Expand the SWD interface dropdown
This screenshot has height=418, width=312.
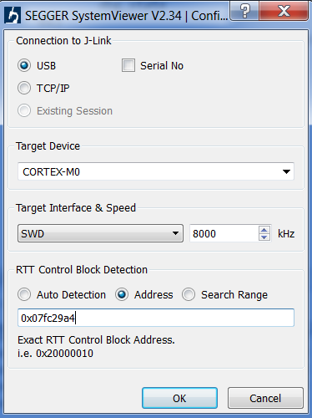point(100,233)
